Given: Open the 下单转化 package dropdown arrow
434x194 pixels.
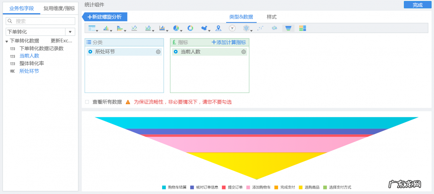Looking at the screenshot, I should coord(70,32).
